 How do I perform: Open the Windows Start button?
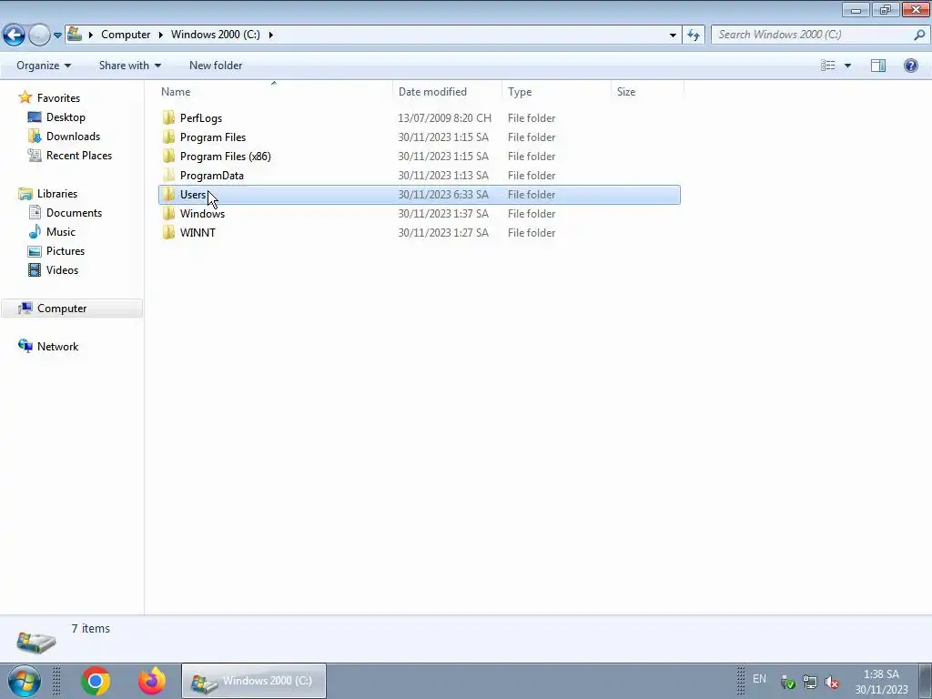coord(25,681)
